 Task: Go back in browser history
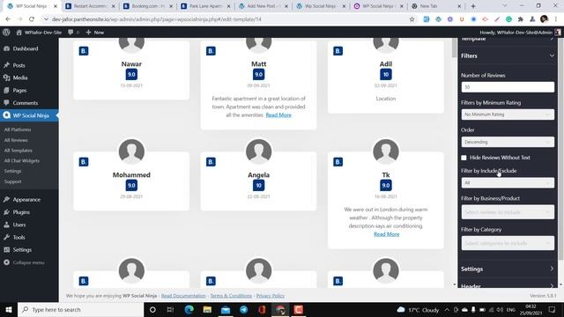point(8,19)
